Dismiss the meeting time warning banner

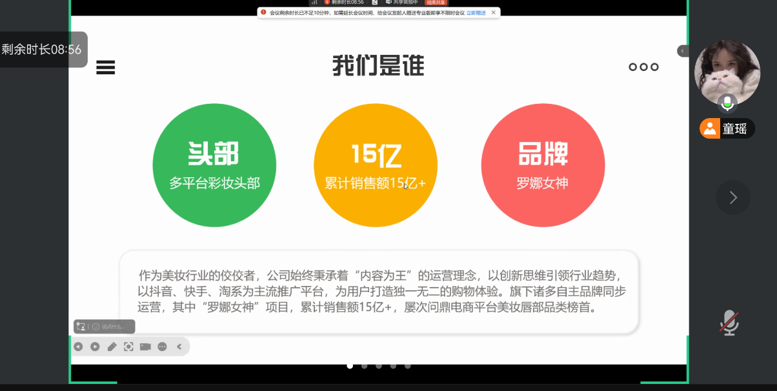click(494, 12)
